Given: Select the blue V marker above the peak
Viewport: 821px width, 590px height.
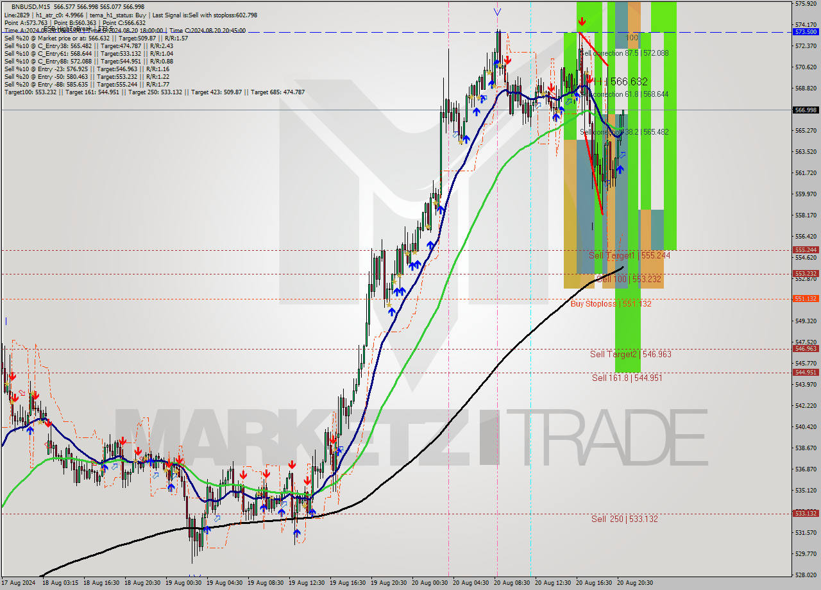Looking at the screenshot, I should (x=498, y=12).
